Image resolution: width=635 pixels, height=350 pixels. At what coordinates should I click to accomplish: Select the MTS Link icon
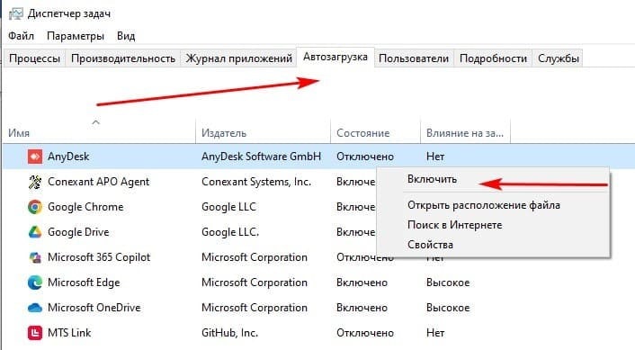point(35,333)
